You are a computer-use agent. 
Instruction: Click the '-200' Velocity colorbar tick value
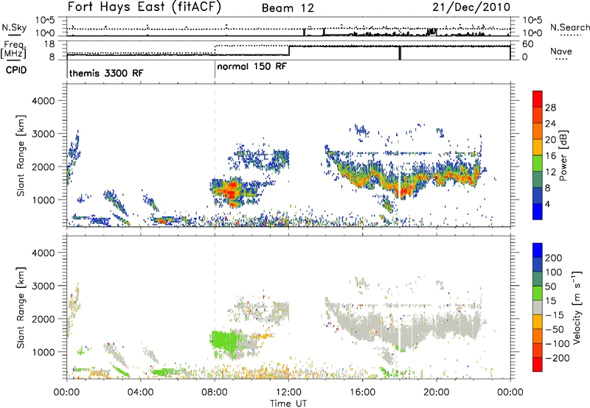coord(557,358)
